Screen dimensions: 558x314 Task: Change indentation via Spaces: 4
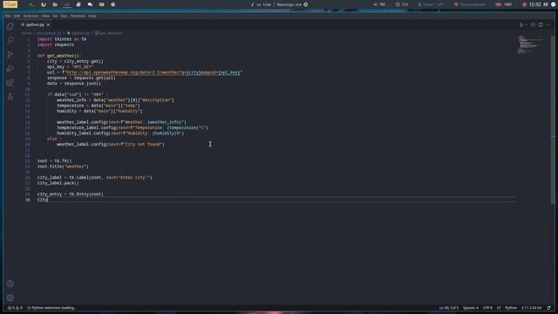tap(471, 308)
